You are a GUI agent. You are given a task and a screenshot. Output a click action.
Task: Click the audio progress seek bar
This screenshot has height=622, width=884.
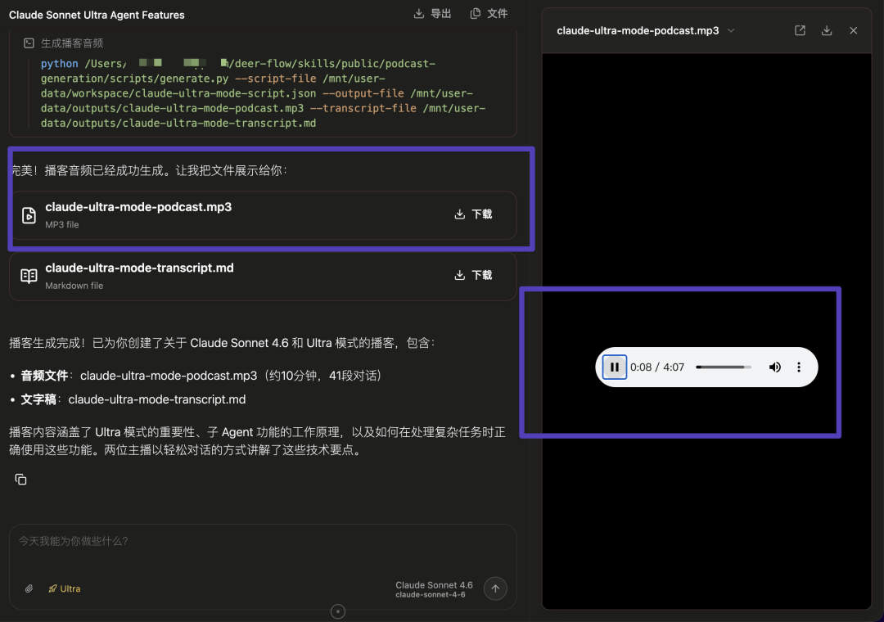(724, 367)
